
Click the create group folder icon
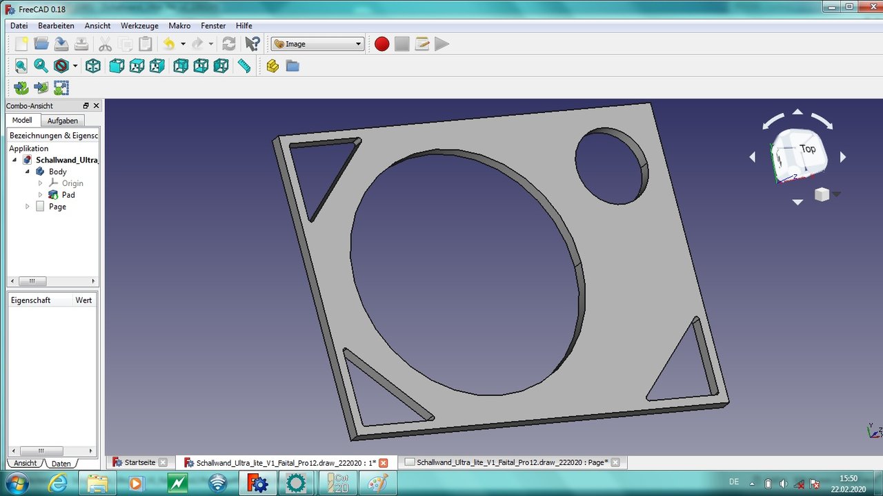(292, 66)
